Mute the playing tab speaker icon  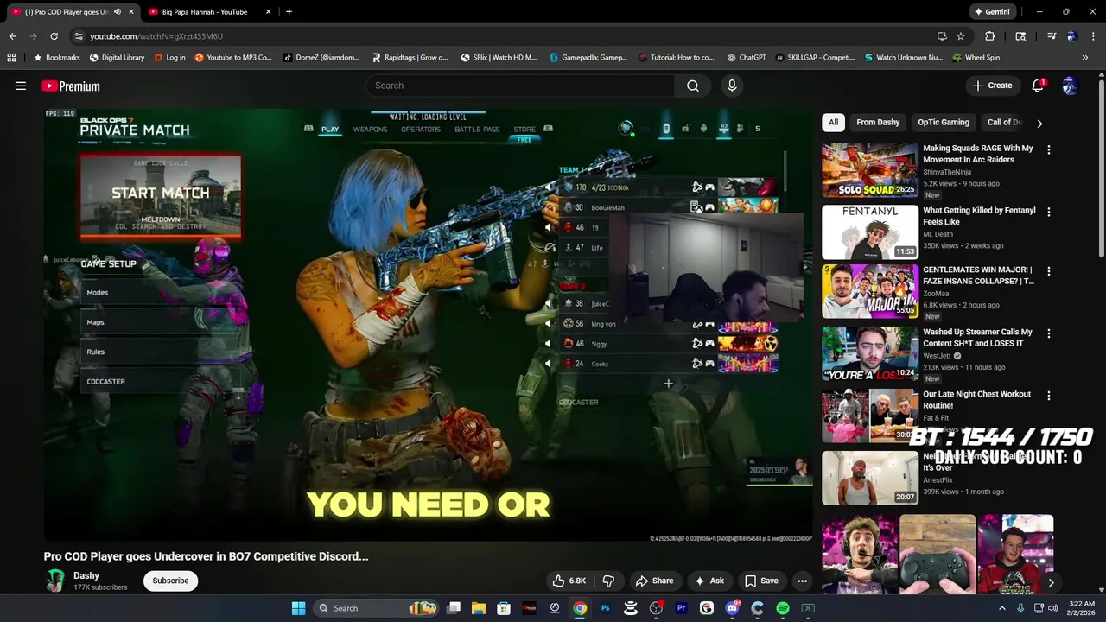pyautogui.click(x=118, y=12)
